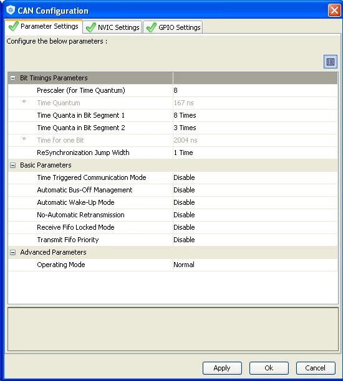Open Time Quanta in Bit Segment 1 value

255,115
